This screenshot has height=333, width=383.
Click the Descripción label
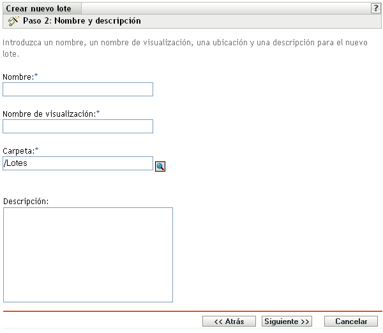point(26,202)
